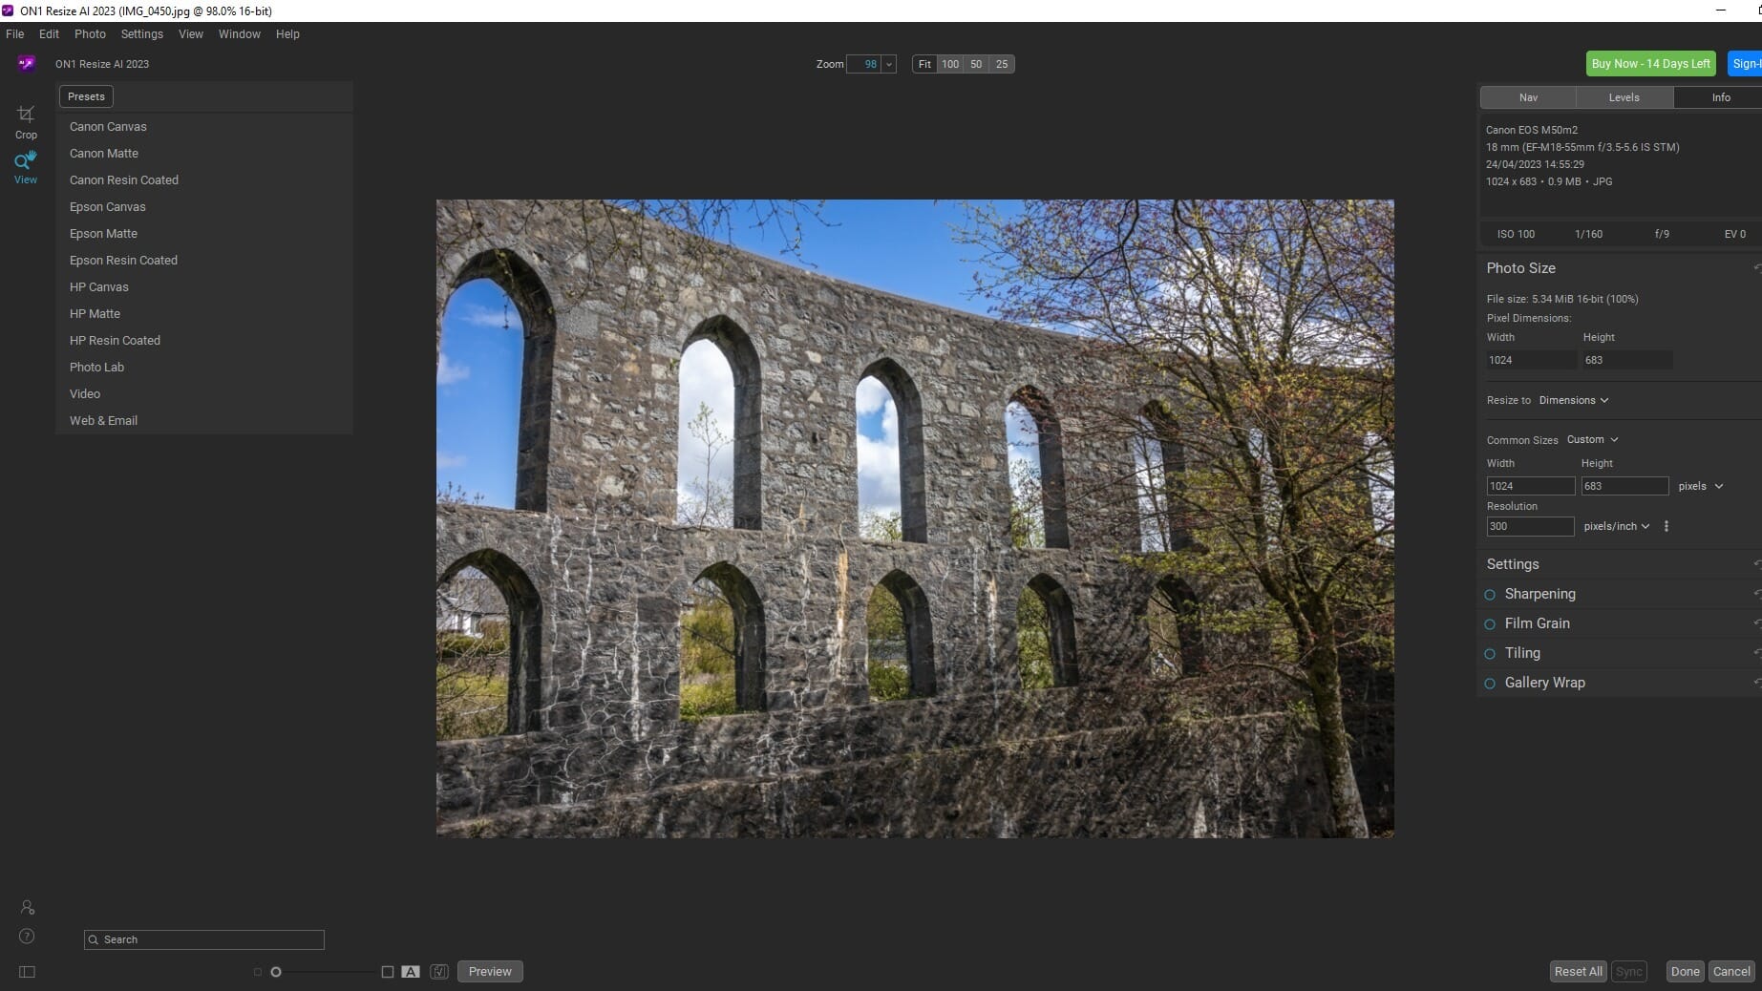Open the Resize to Dimensions dropdown
Screen dimensions: 1762x991
[1573, 400]
